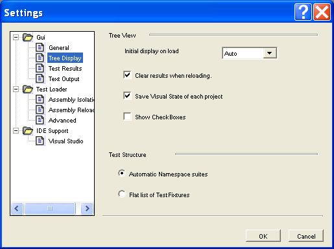Click the page icon beside Text Output
This screenshot has height=249, width=334.
tap(40, 78)
